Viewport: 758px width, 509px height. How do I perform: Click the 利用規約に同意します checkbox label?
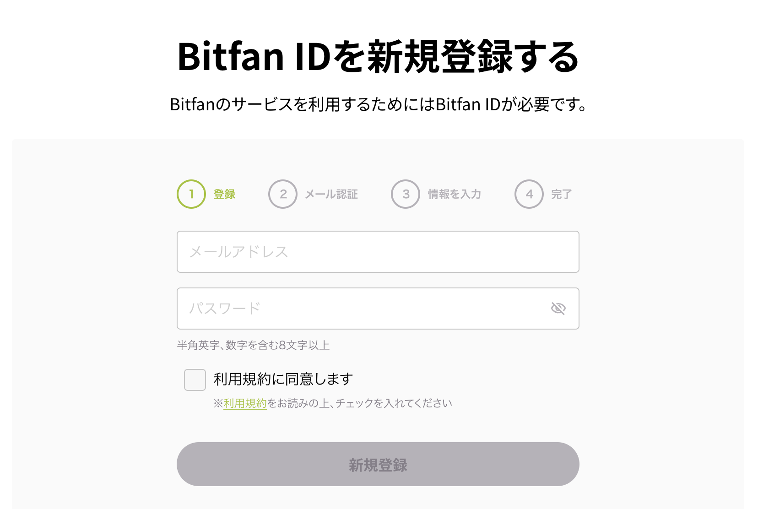(283, 379)
